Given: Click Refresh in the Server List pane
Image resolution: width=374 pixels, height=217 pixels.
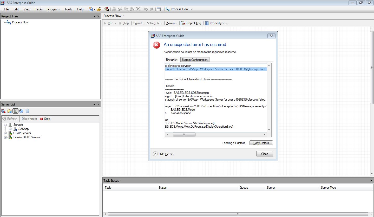Looking at the screenshot, I should pyautogui.click(x=10, y=119).
